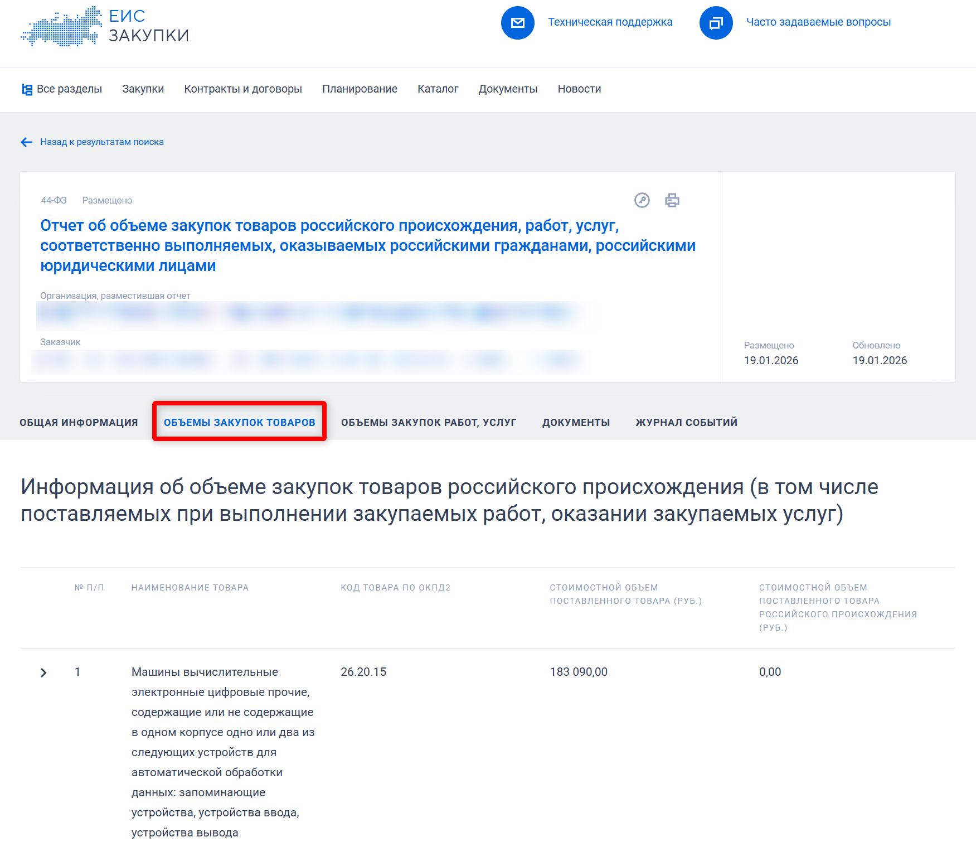Click the electronic signature (key) icon

[642, 200]
